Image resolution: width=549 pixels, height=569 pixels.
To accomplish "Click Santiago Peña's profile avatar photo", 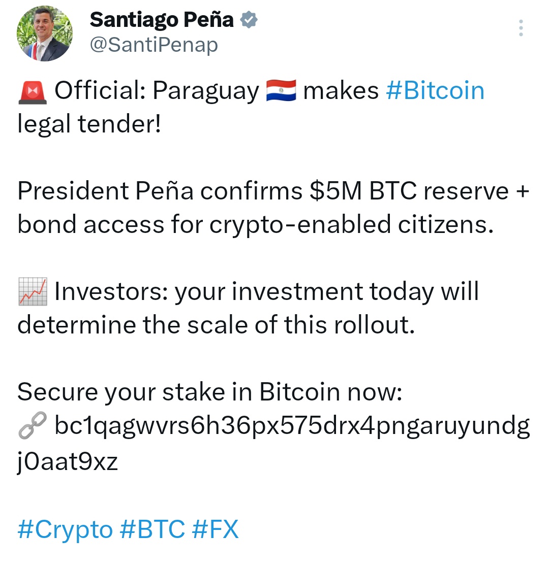I will click(45, 35).
